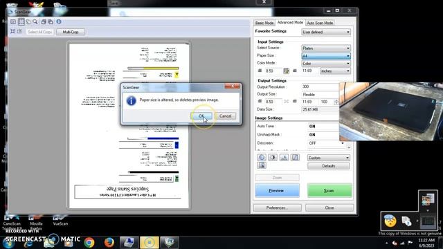
Task: Open Google Chrome from the taskbar
Action: 89,243
